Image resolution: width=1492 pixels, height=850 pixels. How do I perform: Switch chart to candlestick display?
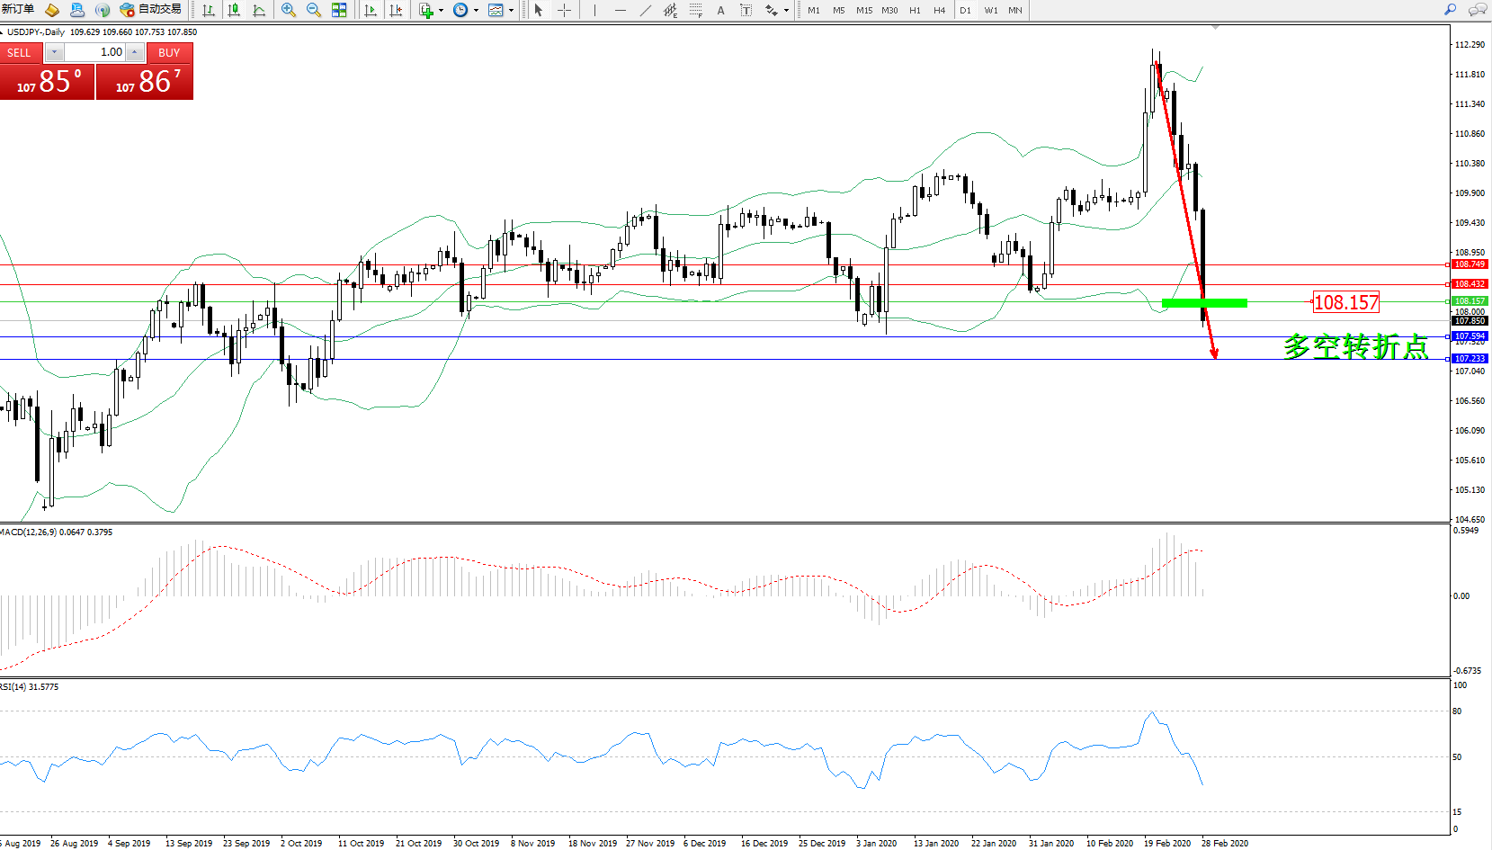(234, 10)
